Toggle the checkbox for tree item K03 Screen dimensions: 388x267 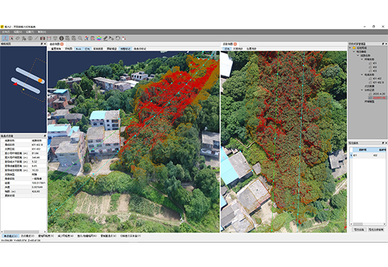point(370,71)
